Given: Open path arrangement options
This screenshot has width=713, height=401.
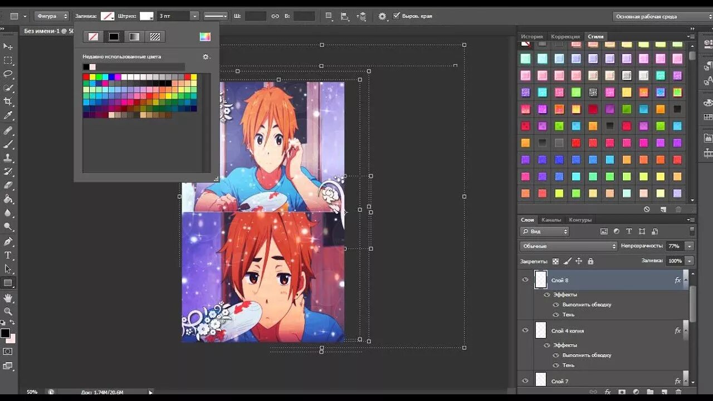Looking at the screenshot, I should pos(362,16).
